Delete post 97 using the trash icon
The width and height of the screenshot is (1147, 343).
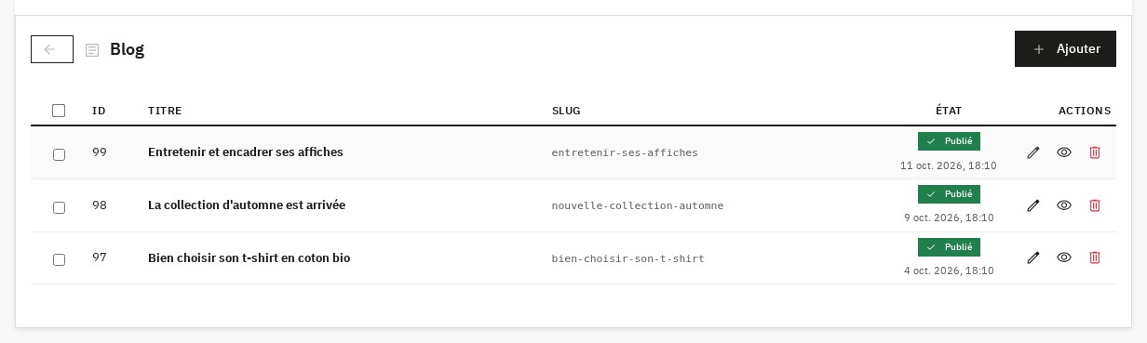(1095, 257)
